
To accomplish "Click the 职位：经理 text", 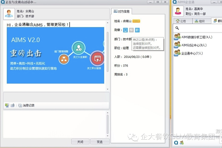I will coord(122,48).
